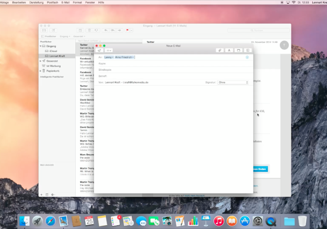Open the Fenster menu
This screenshot has height=229, width=327.
point(90,2)
